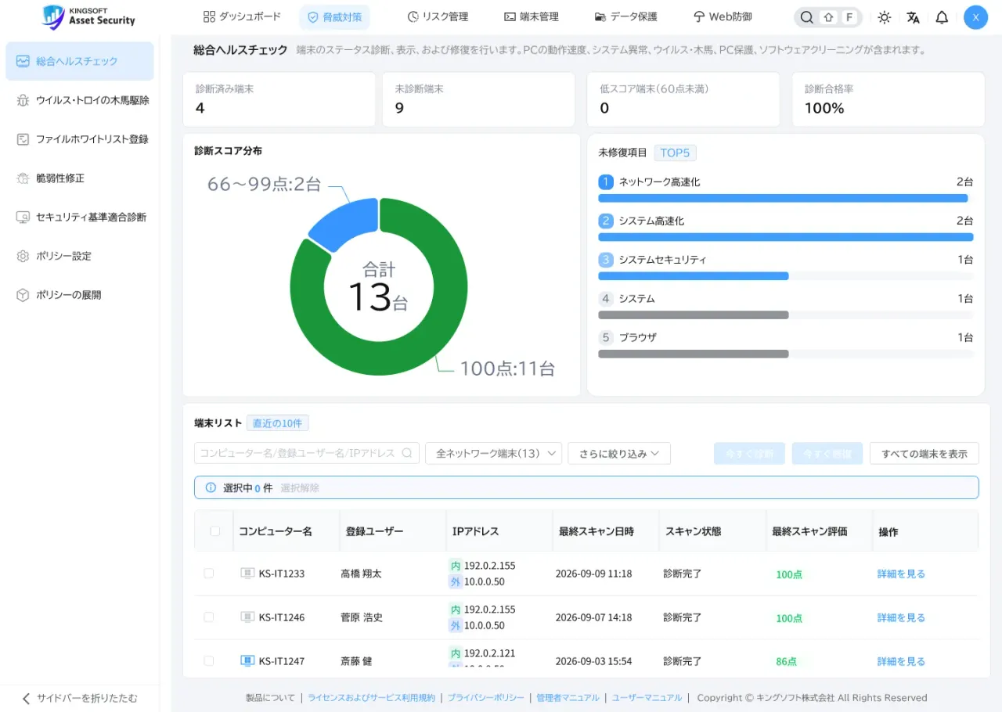1002x712 pixels.
Task: Click search magnifier in 端末リスト search box
Action: (407, 453)
